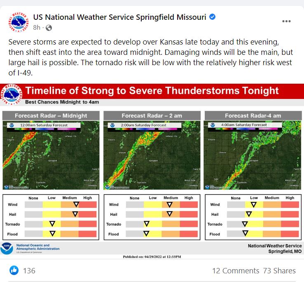View the 73 Shares list

coord(279,270)
